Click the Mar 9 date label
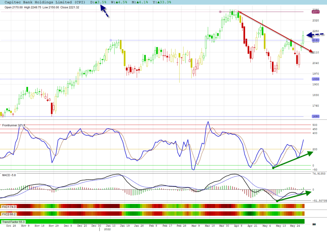The width and height of the screenshot is (327, 235). tap(196, 226)
